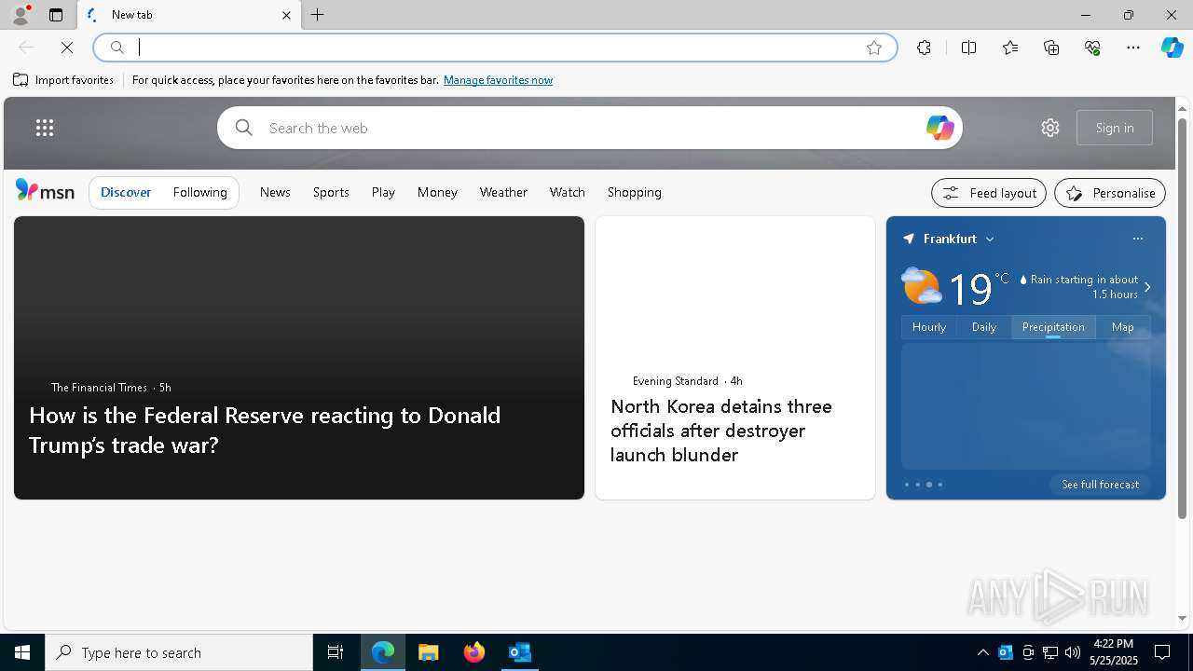Open tab actions menu icon
Viewport: 1193px width, 671px height.
coord(56,15)
